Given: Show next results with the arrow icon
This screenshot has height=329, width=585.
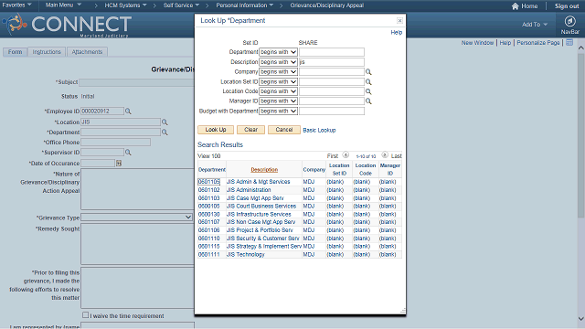Looking at the screenshot, I should pos(385,154).
